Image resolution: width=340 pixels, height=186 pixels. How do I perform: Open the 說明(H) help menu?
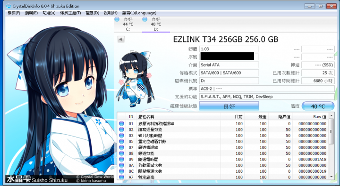pyautogui.click(x=110, y=13)
